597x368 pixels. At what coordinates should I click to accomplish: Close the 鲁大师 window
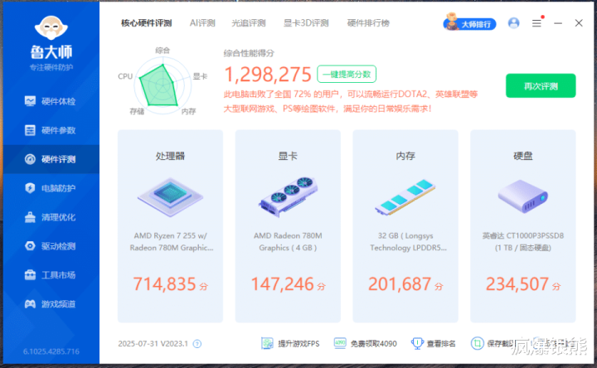coord(579,23)
